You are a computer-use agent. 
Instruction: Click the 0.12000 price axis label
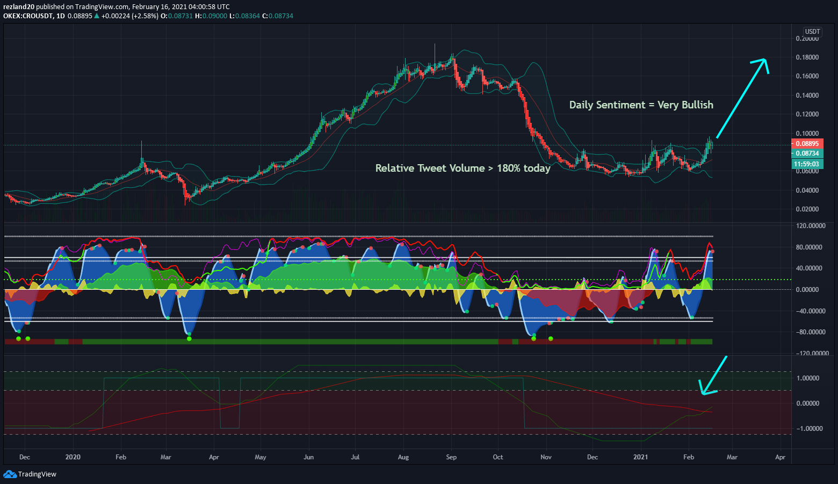[807, 114]
